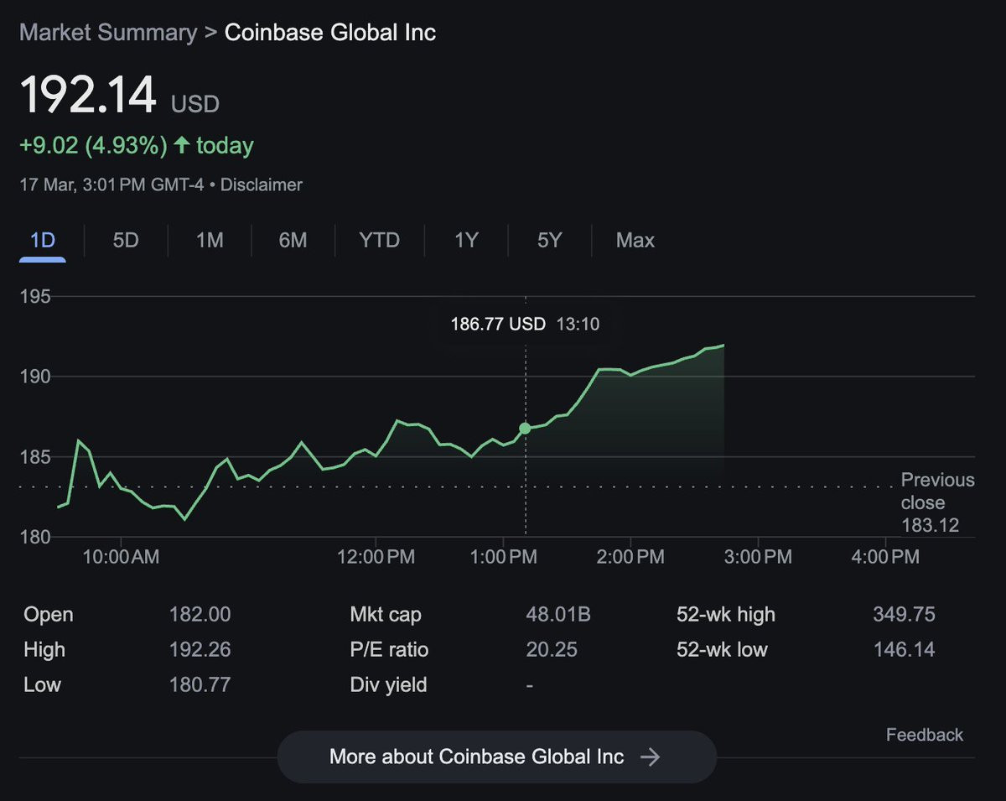1006x801 pixels.
Task: Click the 192.14 current price
Action: tap(88, 96)
